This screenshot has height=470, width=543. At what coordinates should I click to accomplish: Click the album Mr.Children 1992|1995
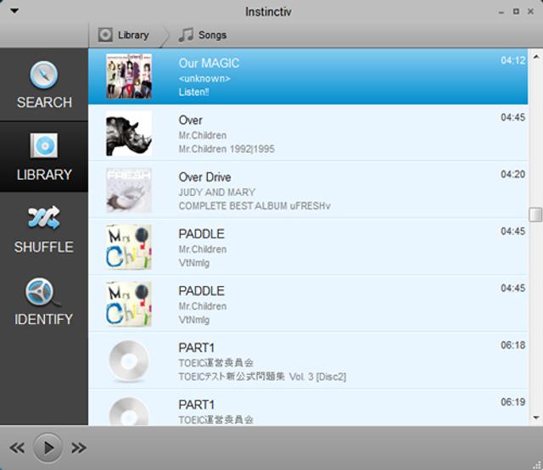227,149
